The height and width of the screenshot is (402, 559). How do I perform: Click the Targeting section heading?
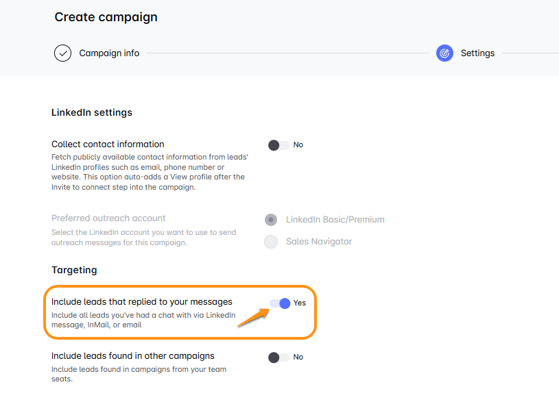coord(74,271)
